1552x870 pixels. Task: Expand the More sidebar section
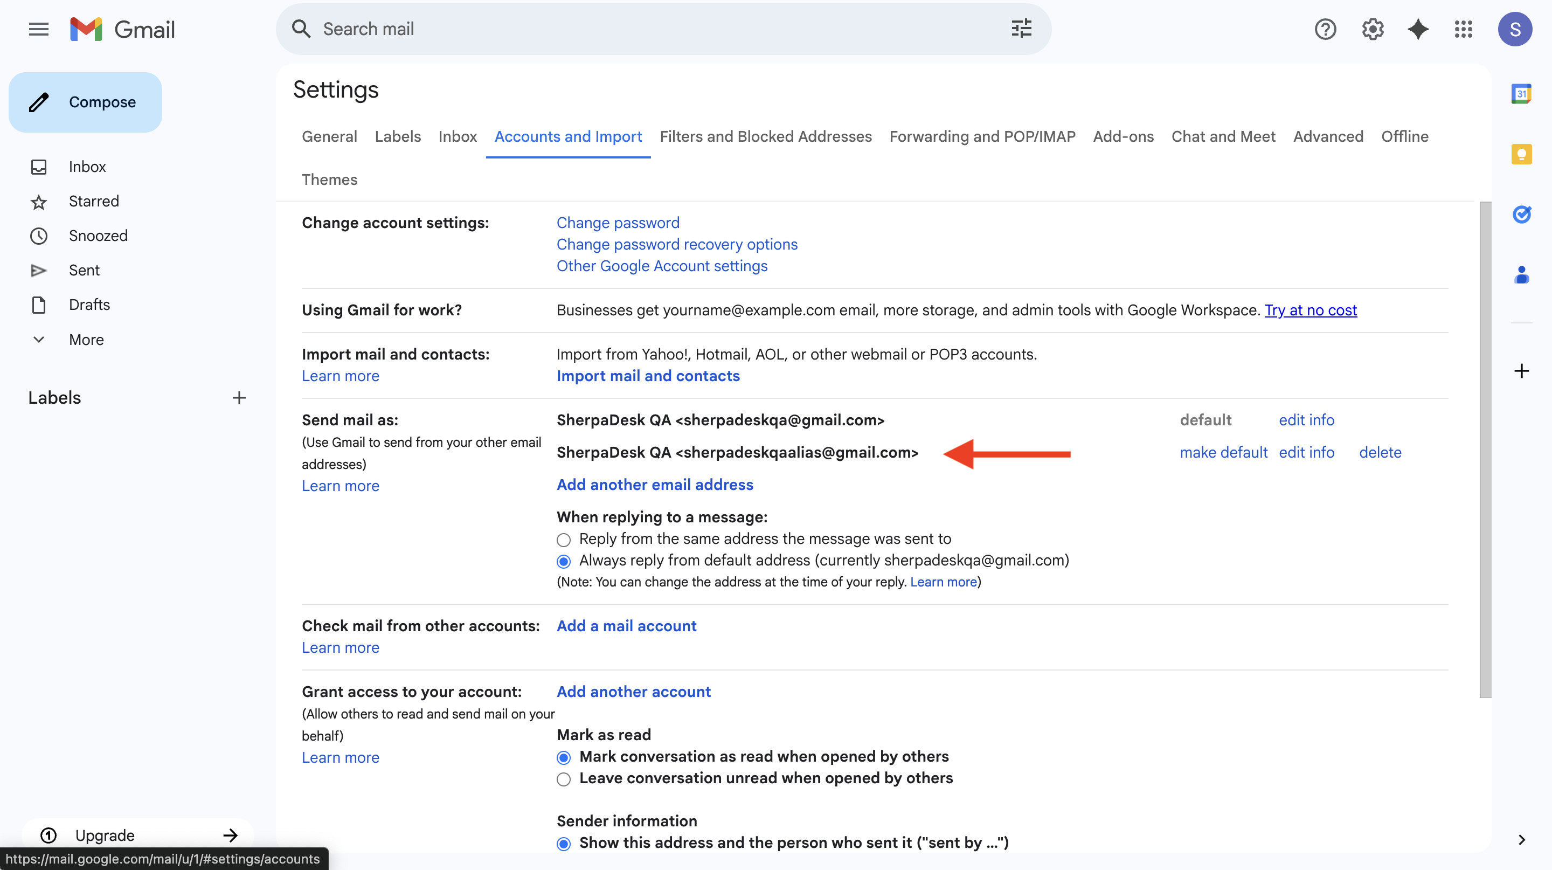click(86, 340)
